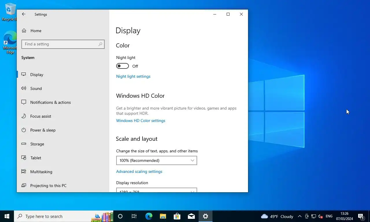Viewport: 370px width, 222px height.
Task: Open the Display resolution dropdown
Action: coord(156,190)
